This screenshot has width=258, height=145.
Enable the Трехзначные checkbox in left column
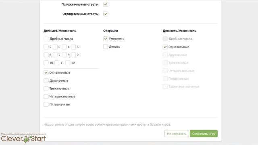(46, 89)
